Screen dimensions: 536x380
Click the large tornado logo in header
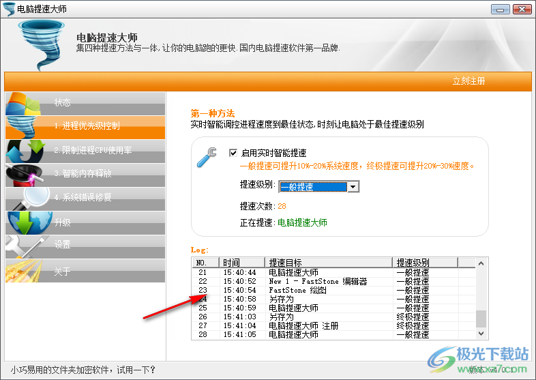point(42,45)
